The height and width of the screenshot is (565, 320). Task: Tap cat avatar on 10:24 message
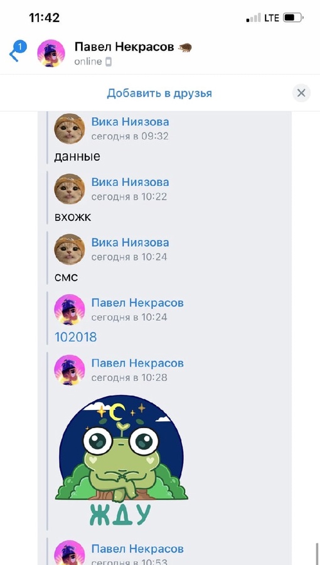tap(70, 249)
